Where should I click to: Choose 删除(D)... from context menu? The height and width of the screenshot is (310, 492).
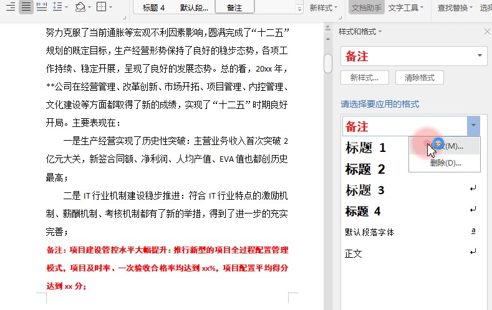click(x=445, y=163)
